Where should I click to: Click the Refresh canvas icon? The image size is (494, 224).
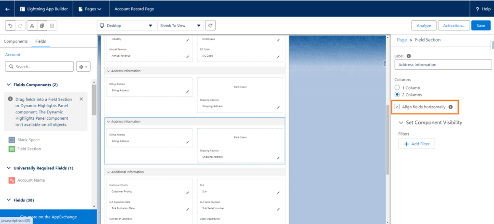click(210, 26)
